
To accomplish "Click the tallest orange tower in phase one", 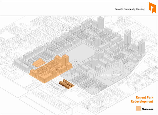I will tap(65, 61).
